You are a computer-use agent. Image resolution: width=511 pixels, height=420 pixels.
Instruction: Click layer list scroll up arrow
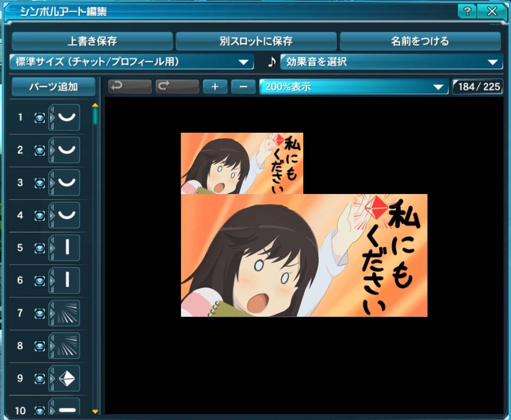pyautogui.click(x=95, y=105)
